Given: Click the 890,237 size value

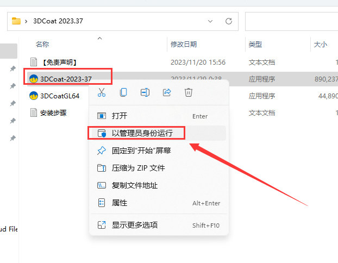Looking at the screenshot, I should click(x=326, y=79).
